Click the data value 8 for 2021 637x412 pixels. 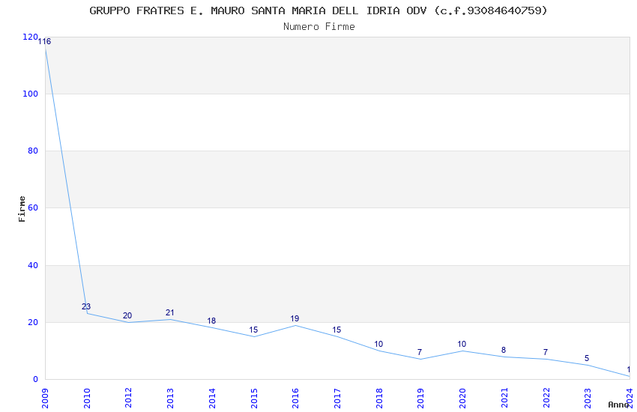pyautogui.click(x=504, y=350)
